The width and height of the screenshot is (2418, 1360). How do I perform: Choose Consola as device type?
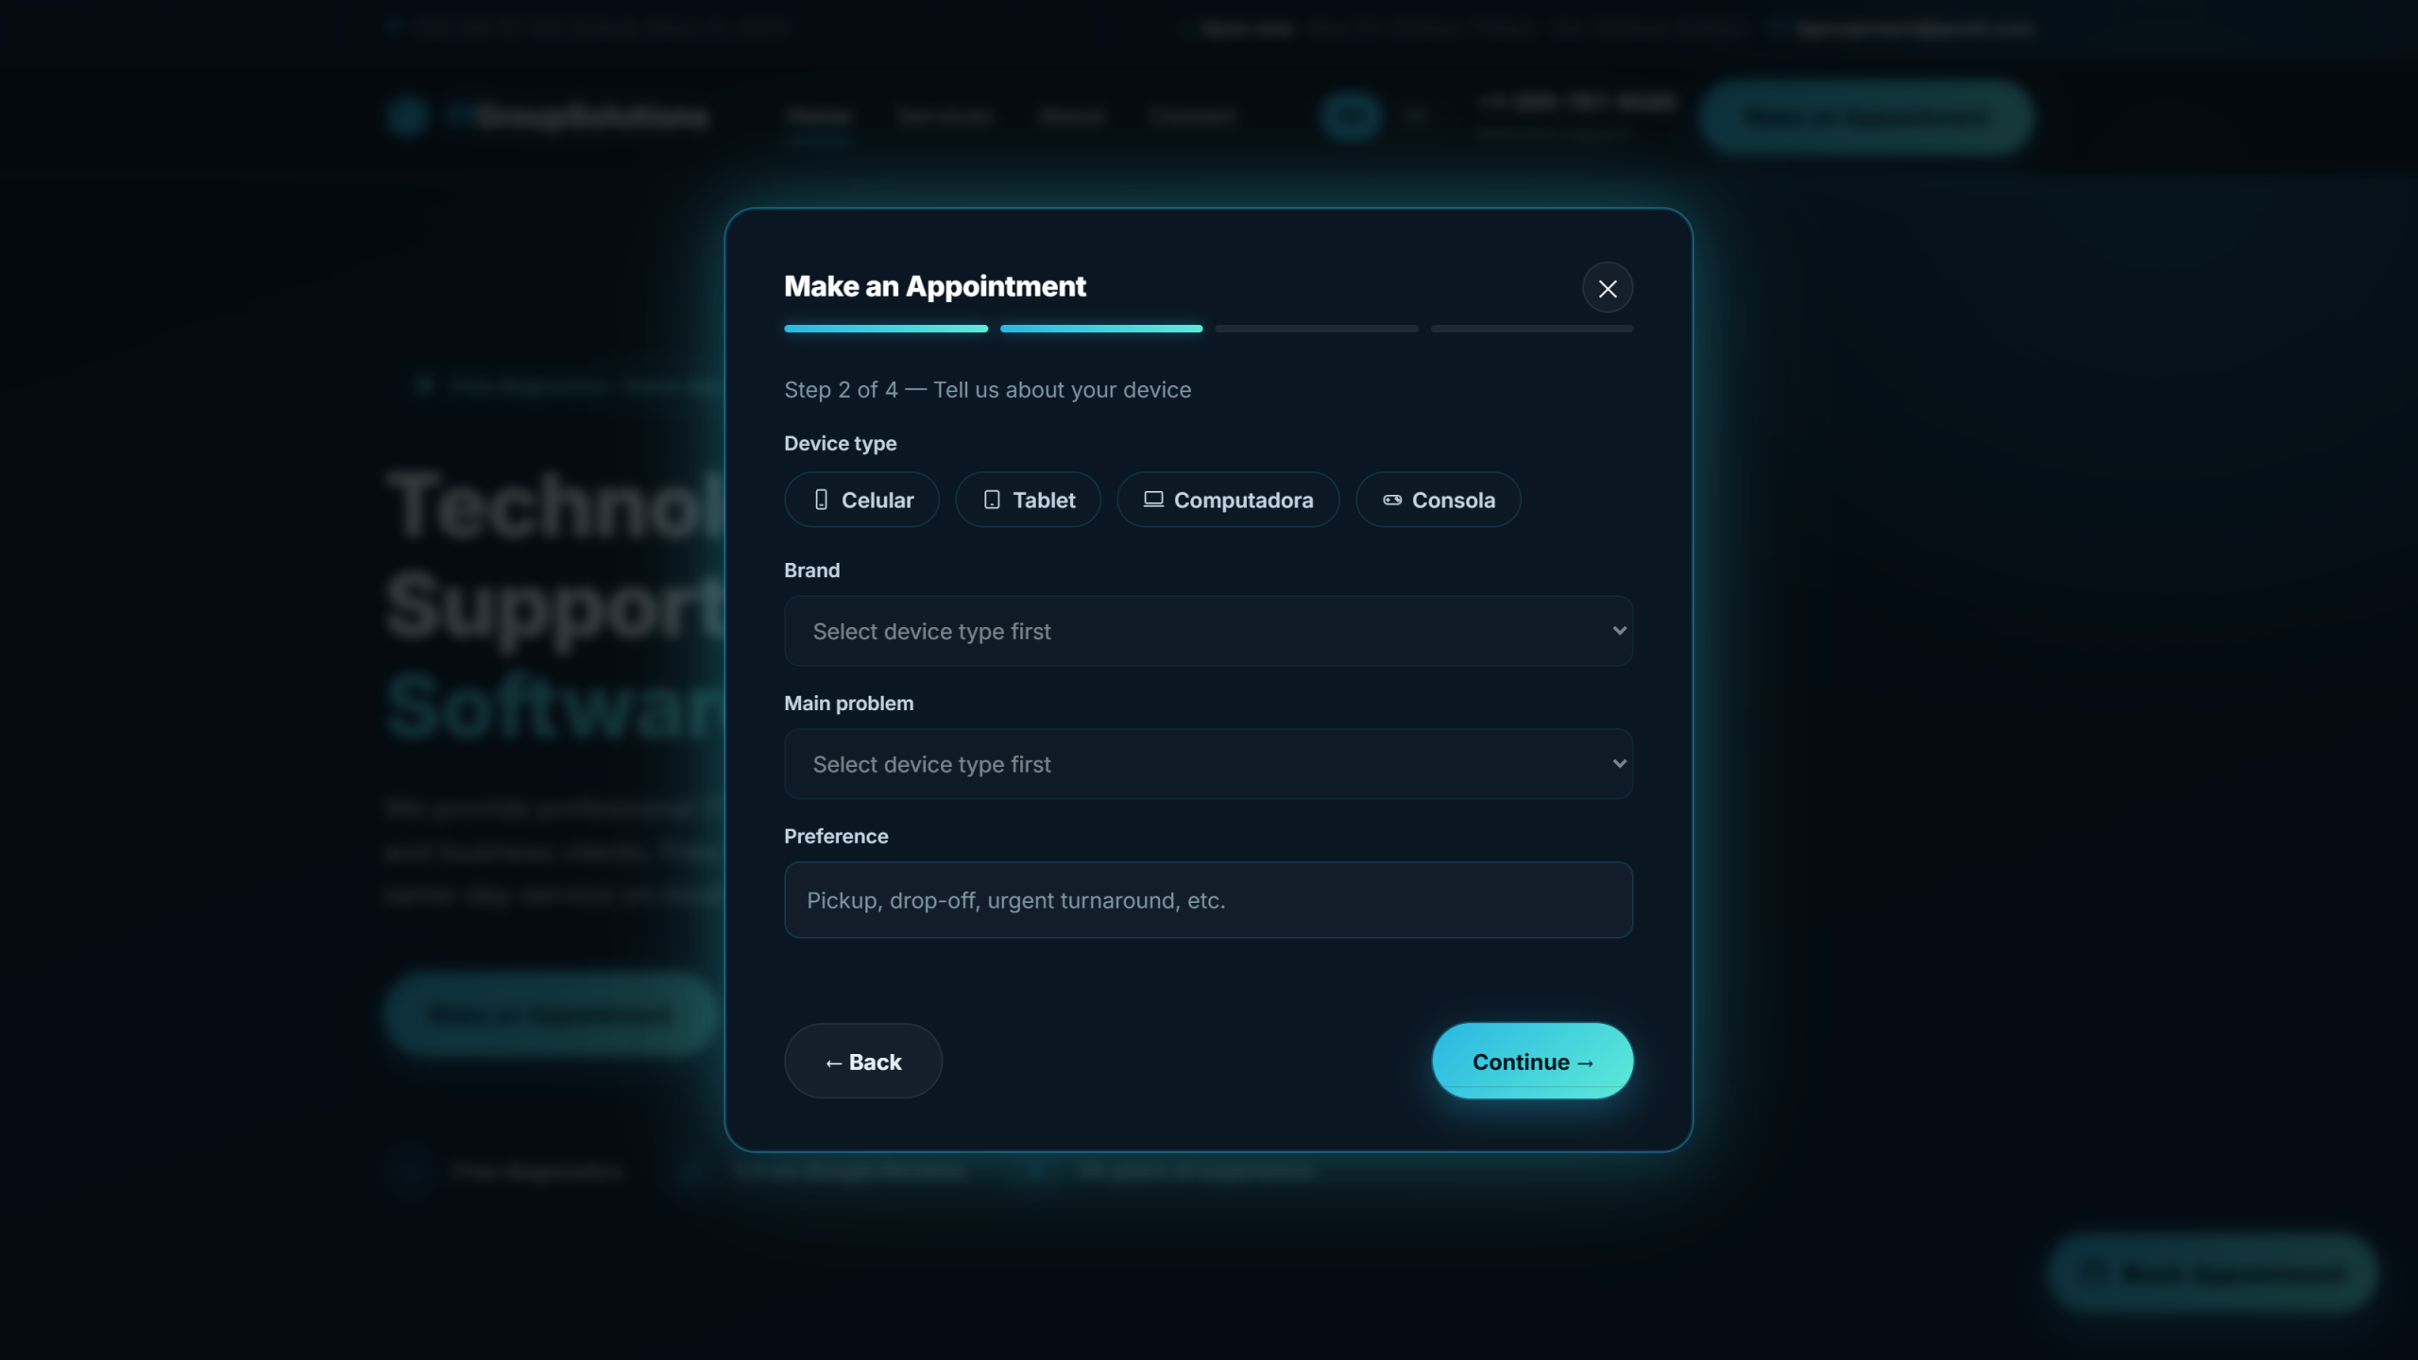(x=1438, y=500)
